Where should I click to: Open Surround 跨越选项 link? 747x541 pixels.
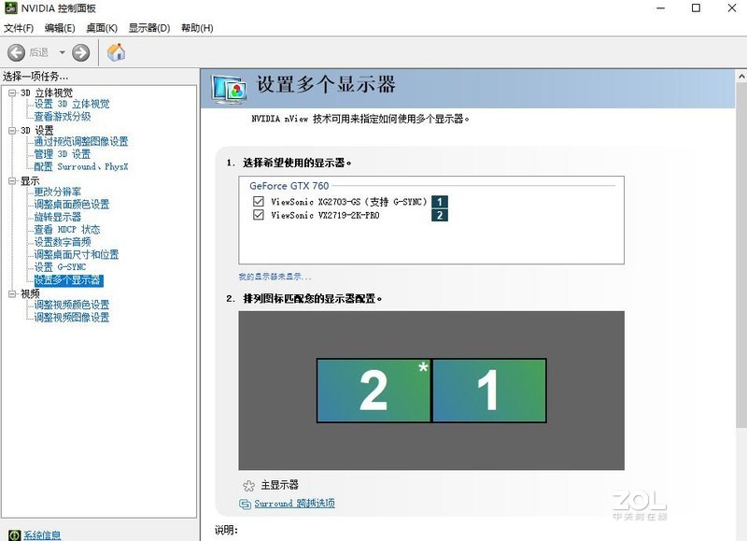(x=294, y=504)
